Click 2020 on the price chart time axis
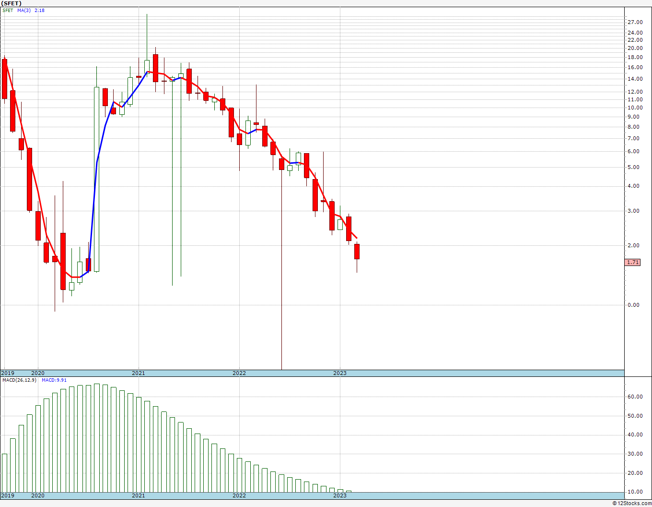Image resolution: width=652 pixels, height=507 pixels. click(37, 373)
